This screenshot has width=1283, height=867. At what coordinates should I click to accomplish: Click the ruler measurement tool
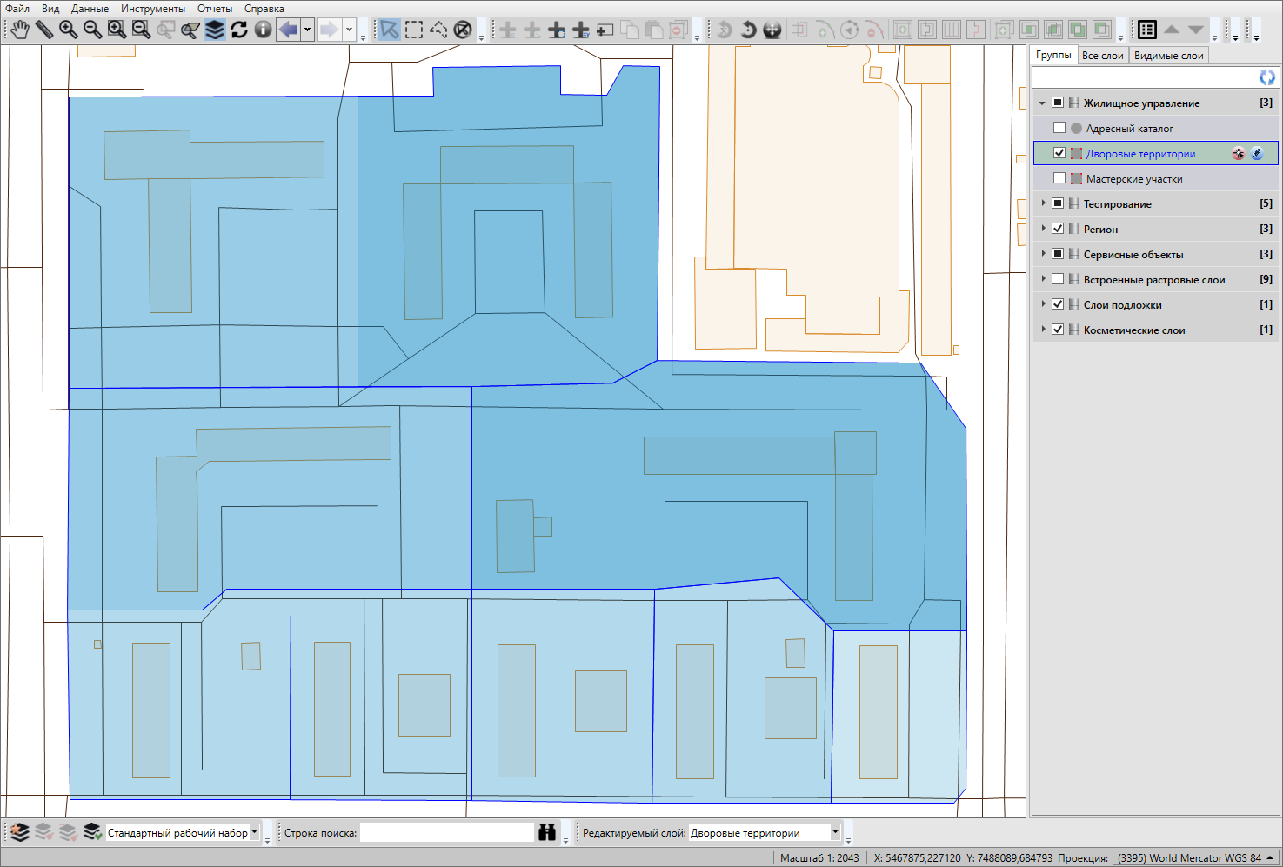pos(43,30)
